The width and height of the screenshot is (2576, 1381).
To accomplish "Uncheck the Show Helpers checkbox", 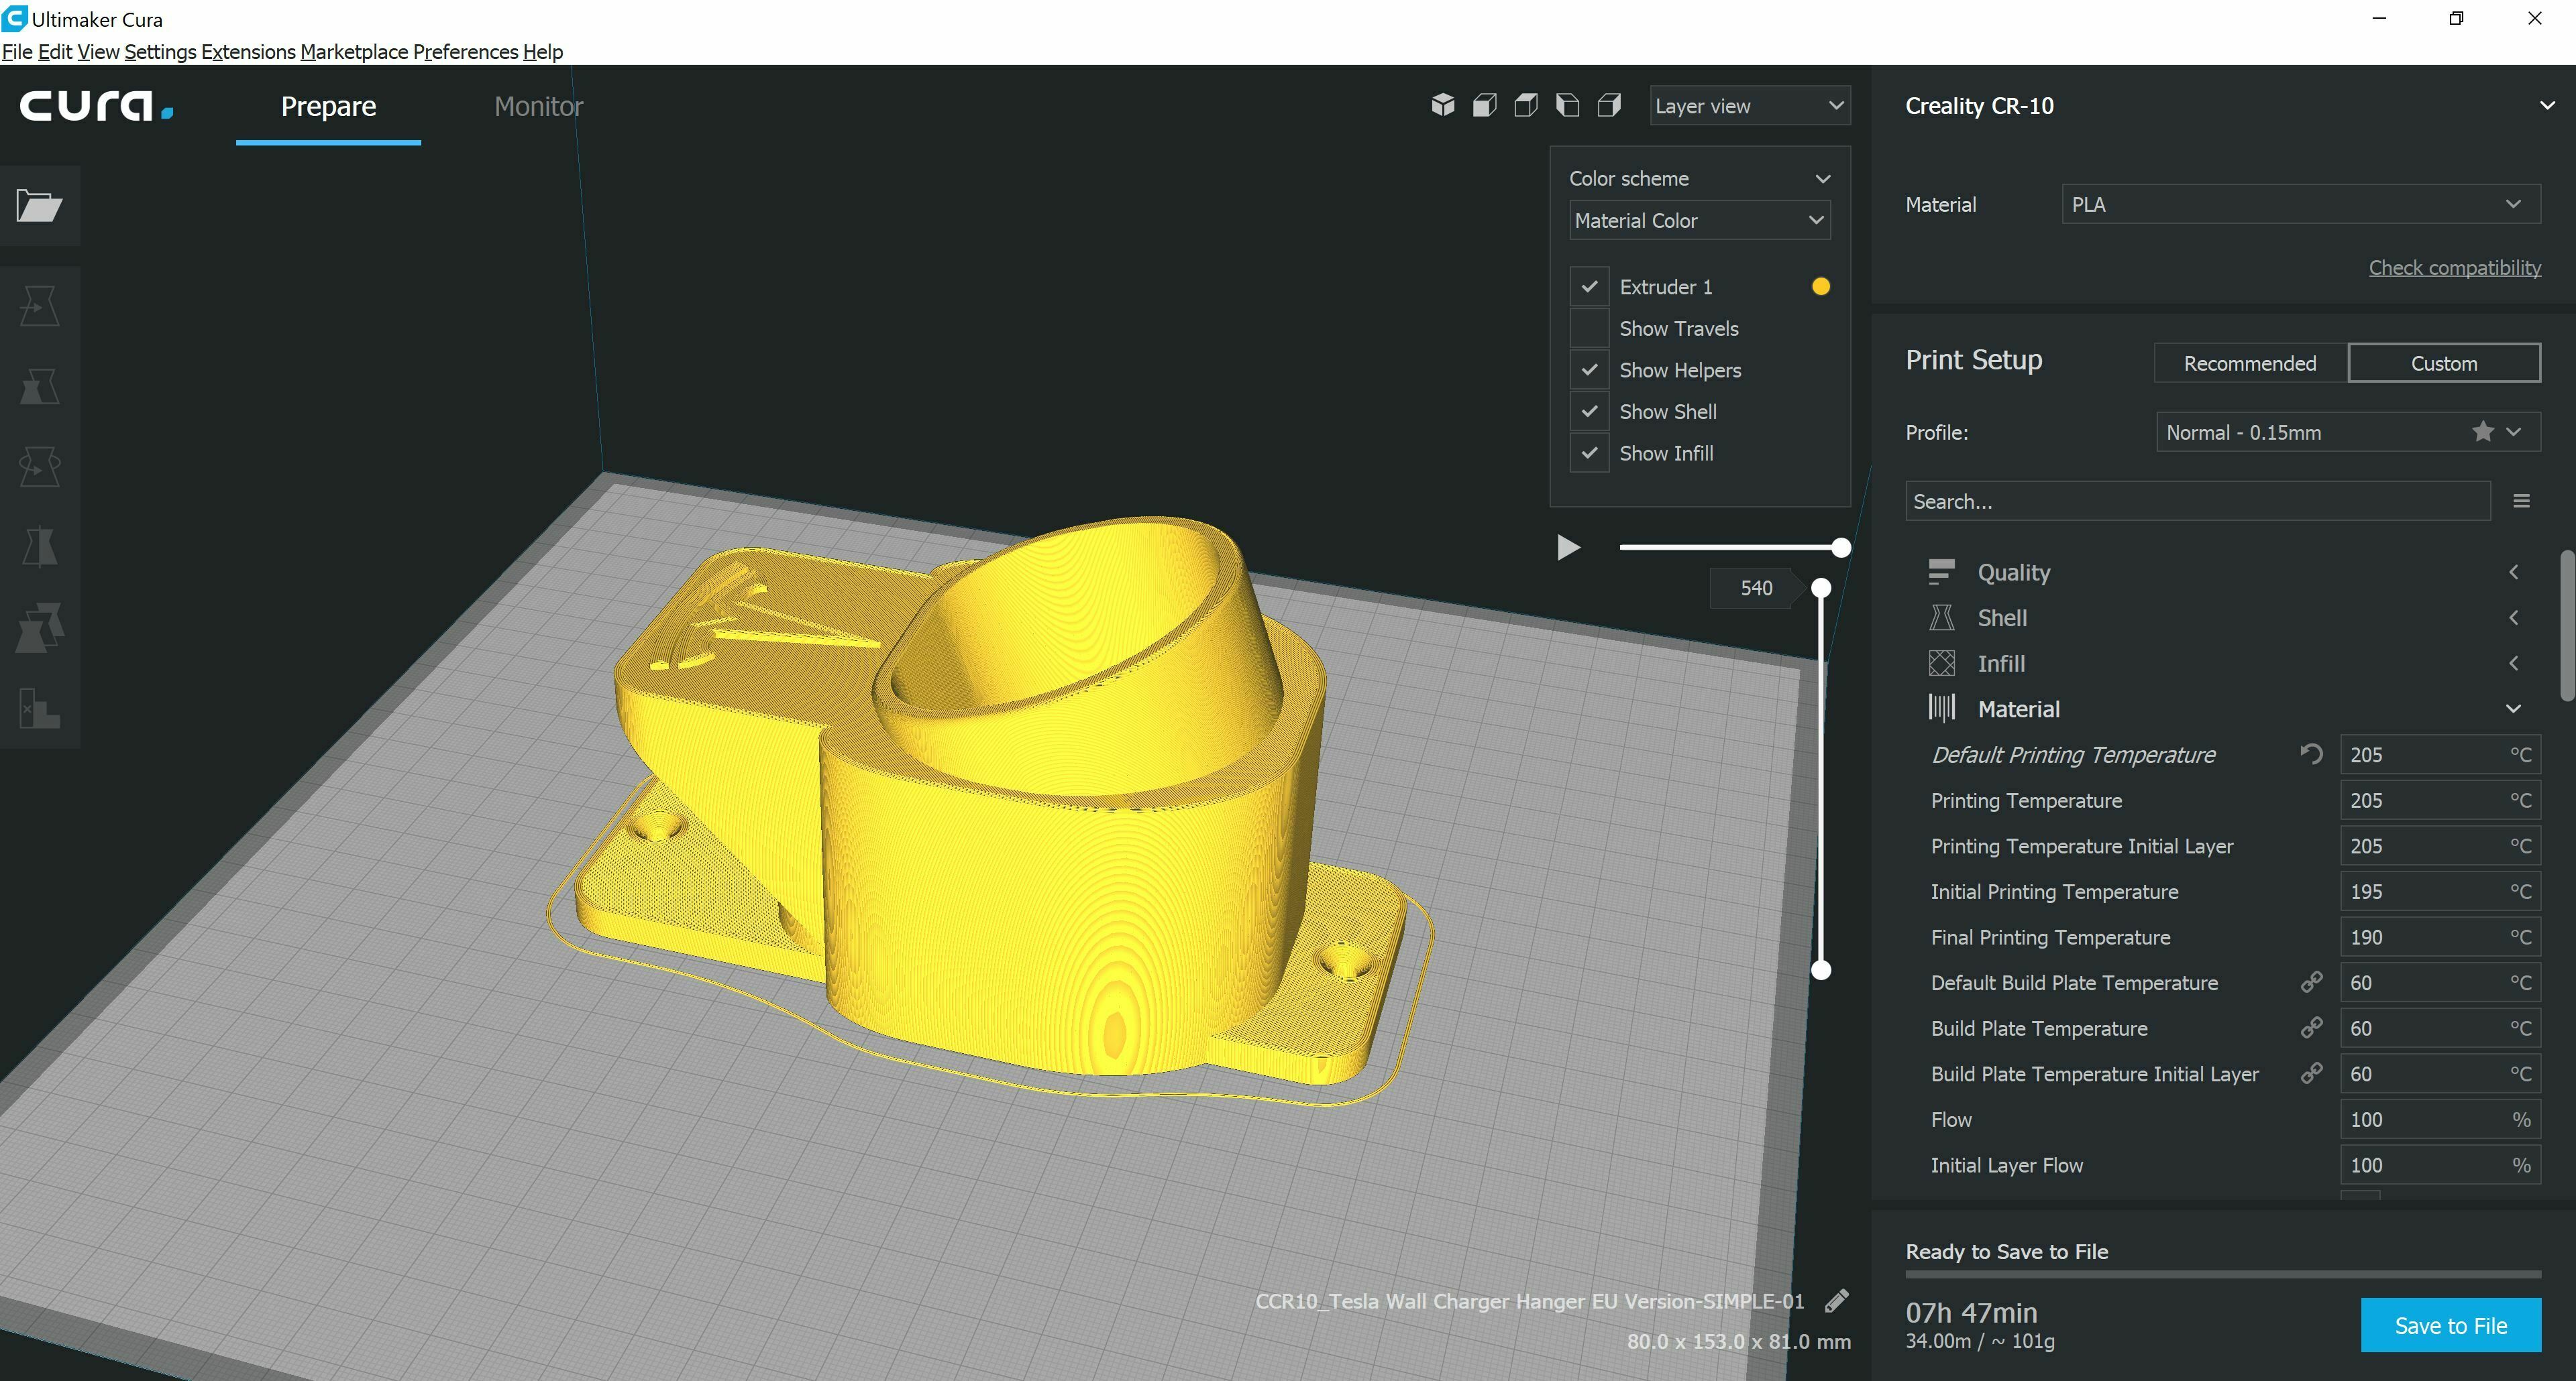I will 1589,370.
